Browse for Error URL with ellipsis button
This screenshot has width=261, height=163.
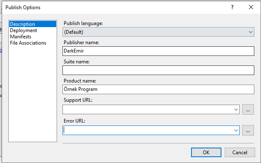248,130
